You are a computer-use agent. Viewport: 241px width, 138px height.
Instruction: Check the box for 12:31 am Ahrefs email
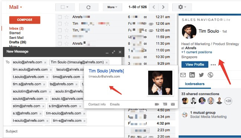(60, 17)
